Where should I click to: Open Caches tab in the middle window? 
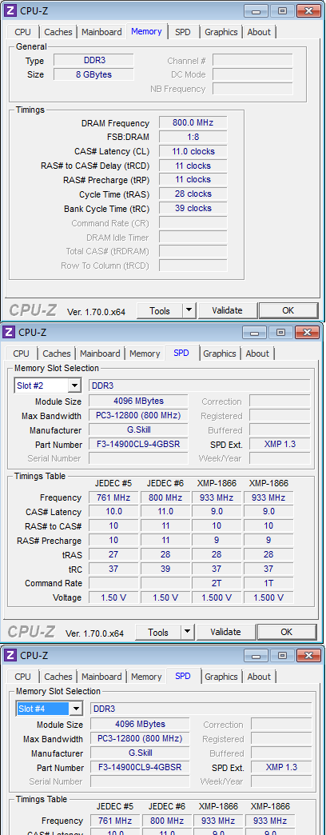pos(57,354)
